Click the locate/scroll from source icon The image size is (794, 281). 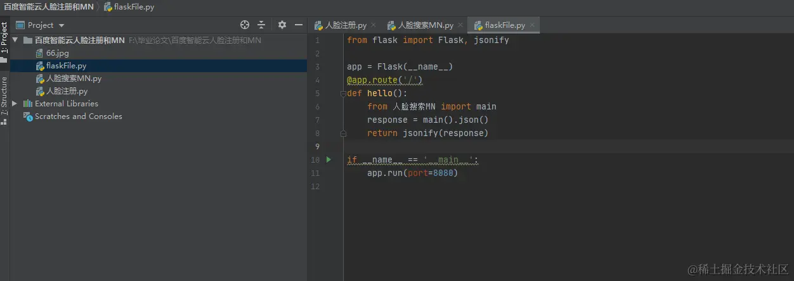click(245, 25)
